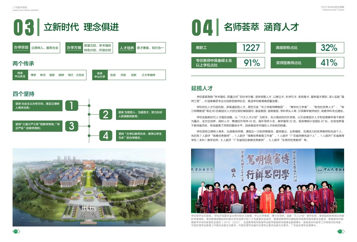Image resolution: width=357 pixels, height=242 pixels.
Task: Click the 传承中山先生 green box
Action: (x=20, y=75)
